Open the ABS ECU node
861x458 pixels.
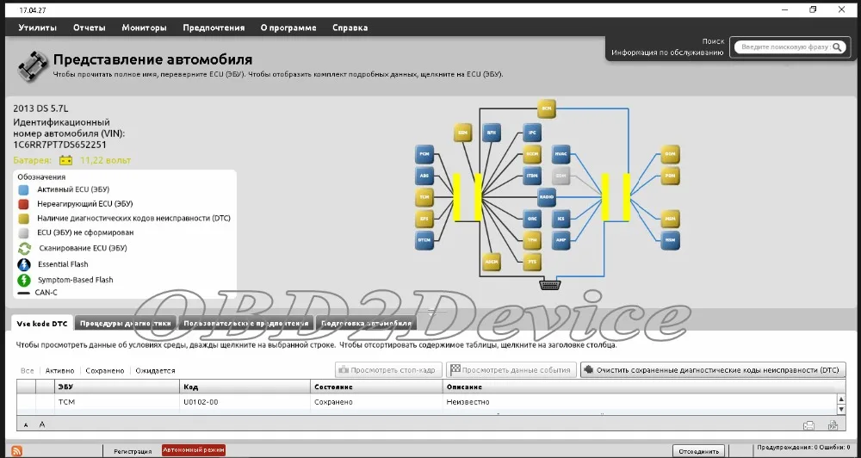point(424,176)
